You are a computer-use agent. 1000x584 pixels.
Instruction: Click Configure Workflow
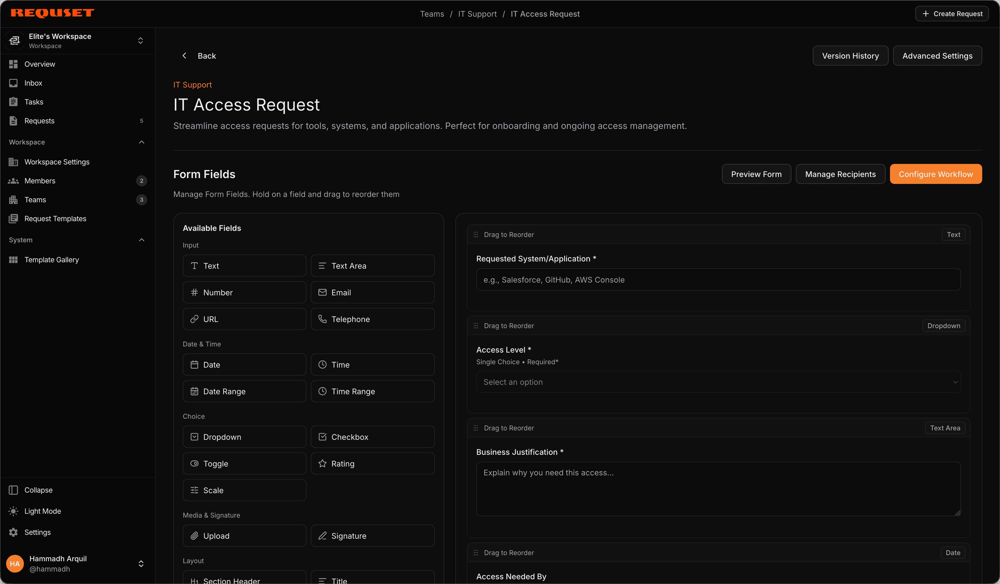pos(936,174)
